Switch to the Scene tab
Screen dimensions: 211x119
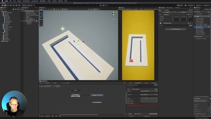(x=42, y=8)
